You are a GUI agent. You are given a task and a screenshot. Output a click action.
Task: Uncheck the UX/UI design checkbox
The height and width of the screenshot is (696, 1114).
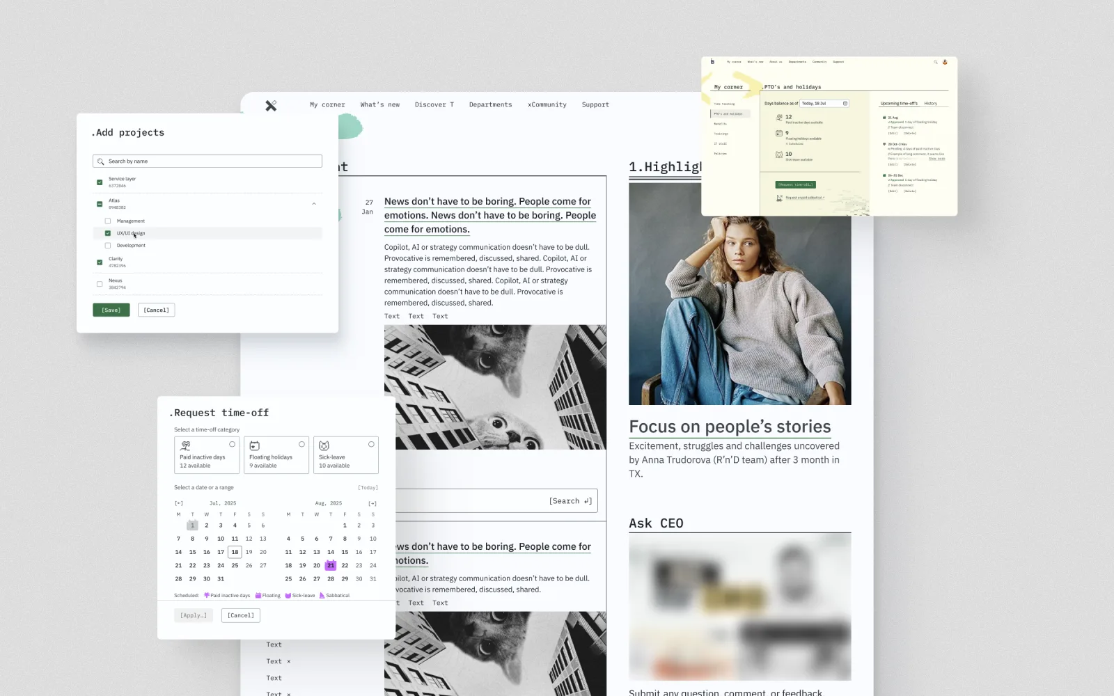[108, 233]
